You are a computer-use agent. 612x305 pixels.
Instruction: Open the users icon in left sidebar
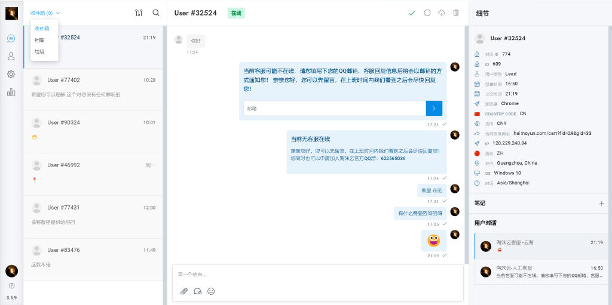point(11,56)
